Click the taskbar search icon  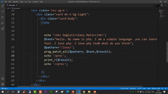[8, 92]
